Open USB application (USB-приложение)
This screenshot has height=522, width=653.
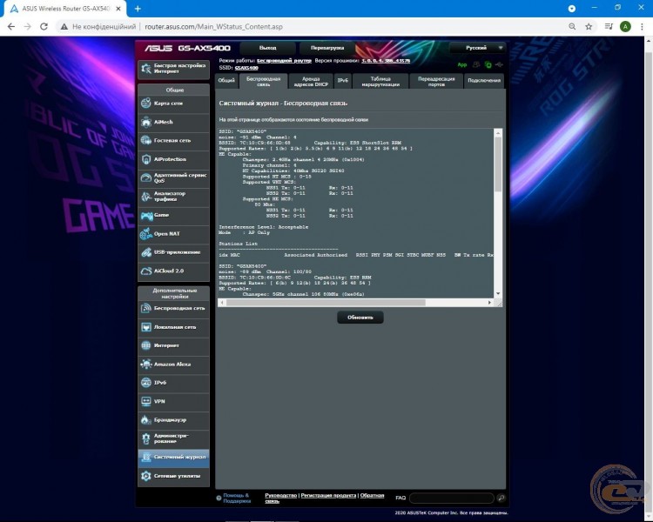(x=173, y=251)
